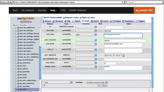Image resolution: width=164 pixels, height=92 pixels.
Task: Click browser reload icon in address bar
Action: [x=122, y=2]
